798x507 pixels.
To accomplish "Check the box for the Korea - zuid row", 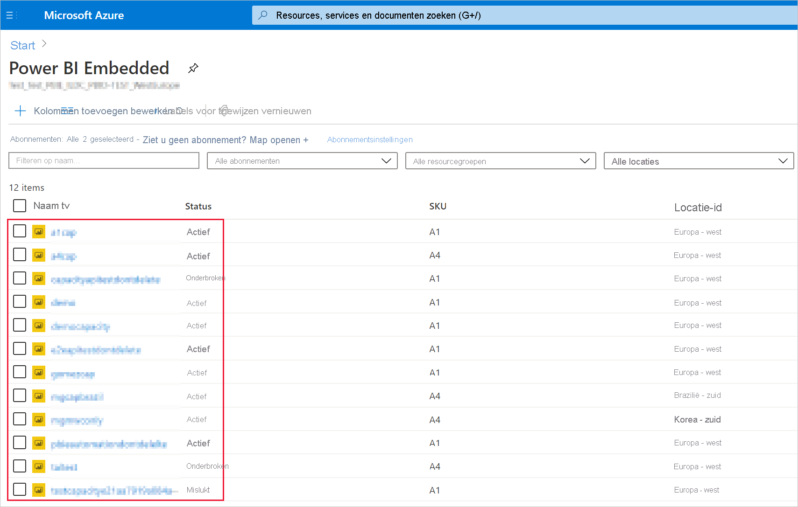I will coord(20,419).
